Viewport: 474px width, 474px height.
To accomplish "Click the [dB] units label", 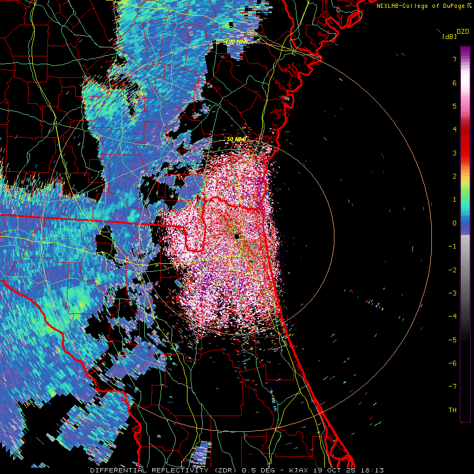I will coord(449,36).
